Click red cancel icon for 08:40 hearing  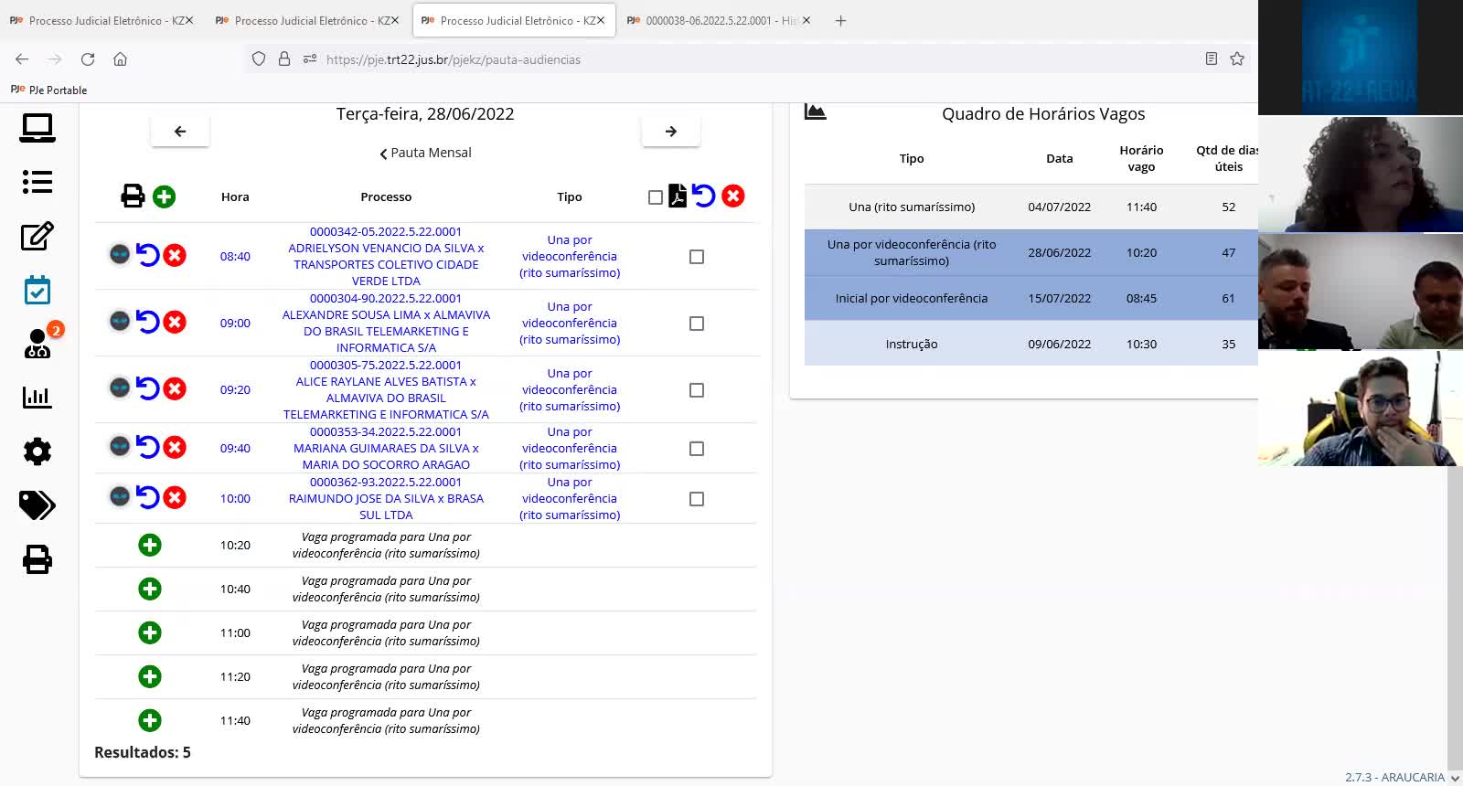point(175,255)
